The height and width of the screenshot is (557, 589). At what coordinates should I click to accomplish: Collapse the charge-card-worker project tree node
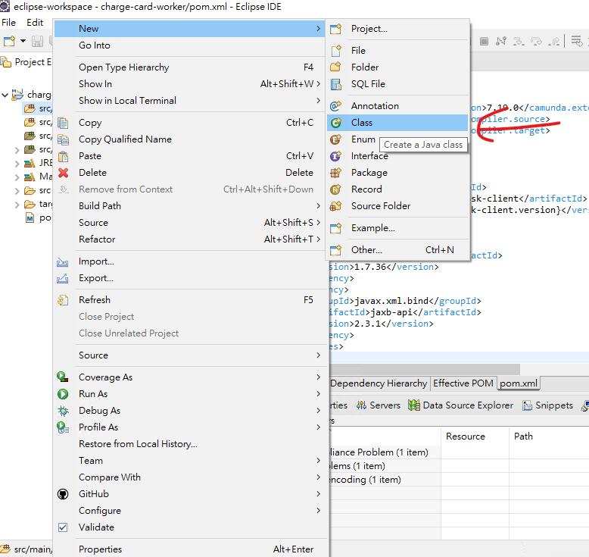click(x=5, y=95)
